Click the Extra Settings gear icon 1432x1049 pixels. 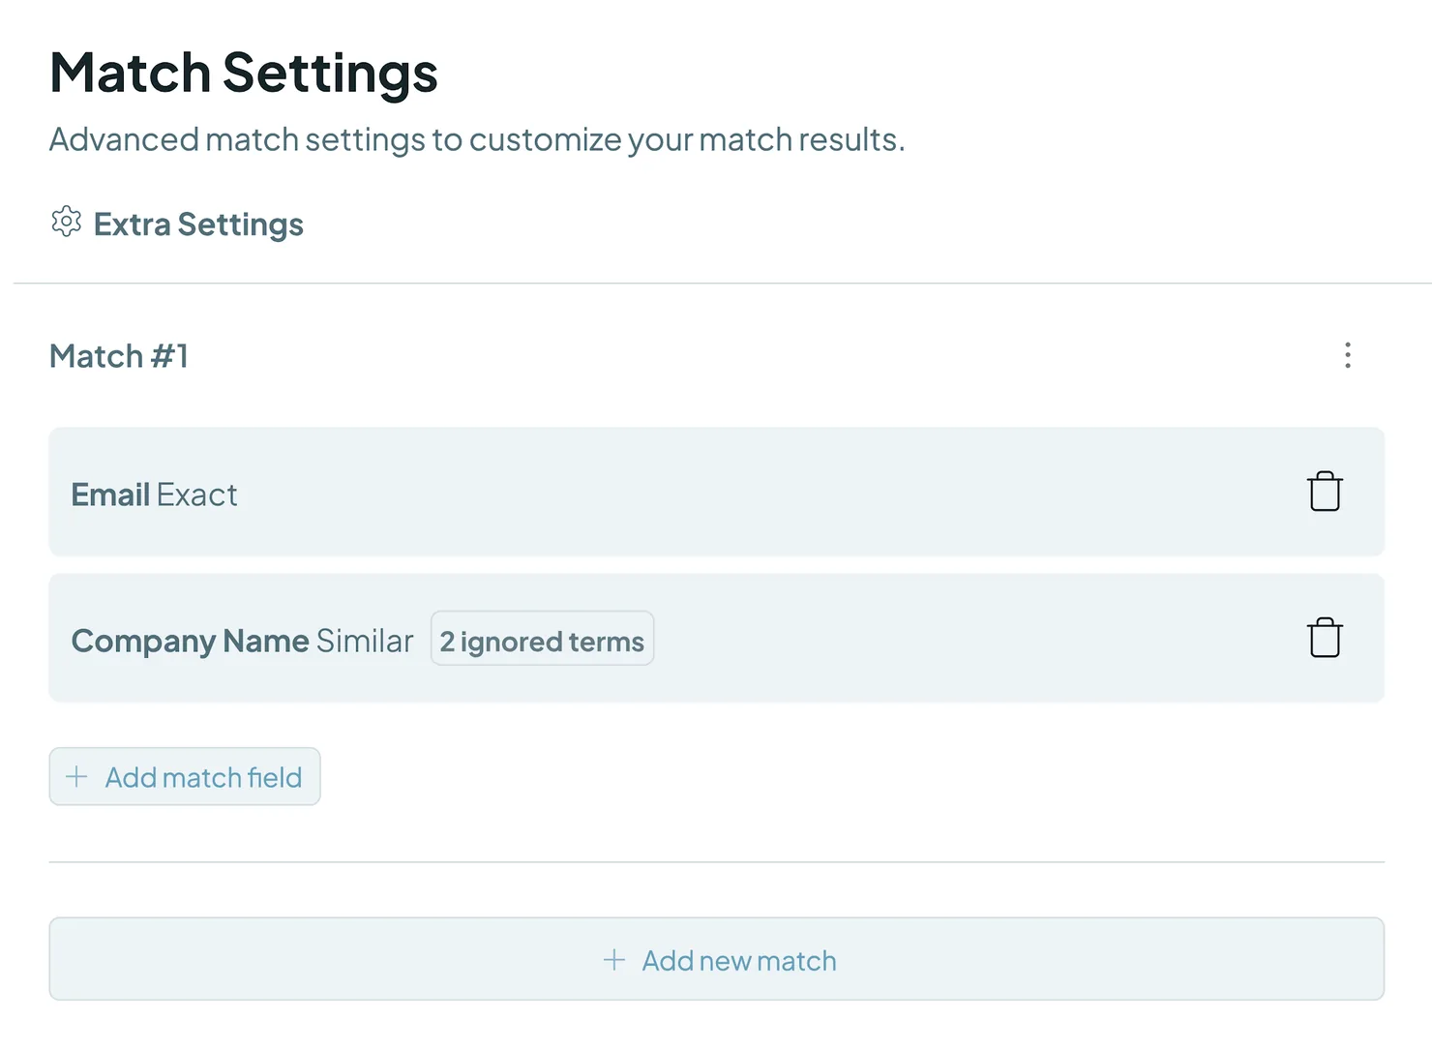tap(66, 222)
